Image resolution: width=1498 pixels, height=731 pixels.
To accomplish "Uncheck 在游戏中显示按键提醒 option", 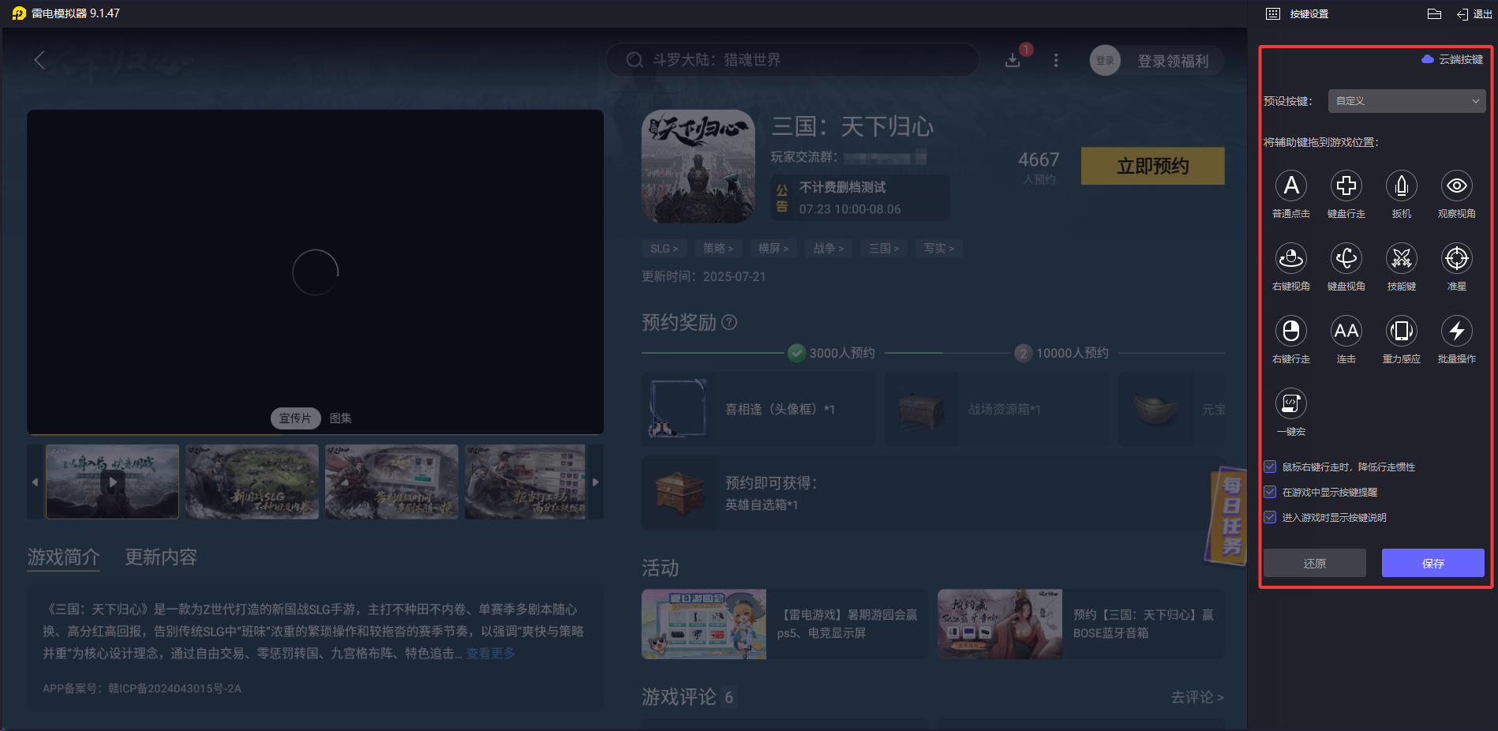I will 1269,492.
